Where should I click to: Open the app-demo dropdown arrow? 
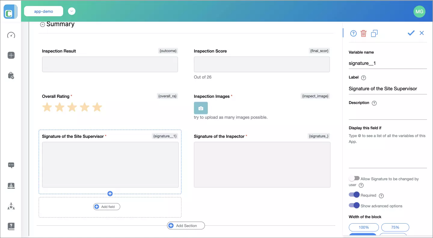click(x=72, y=11)
